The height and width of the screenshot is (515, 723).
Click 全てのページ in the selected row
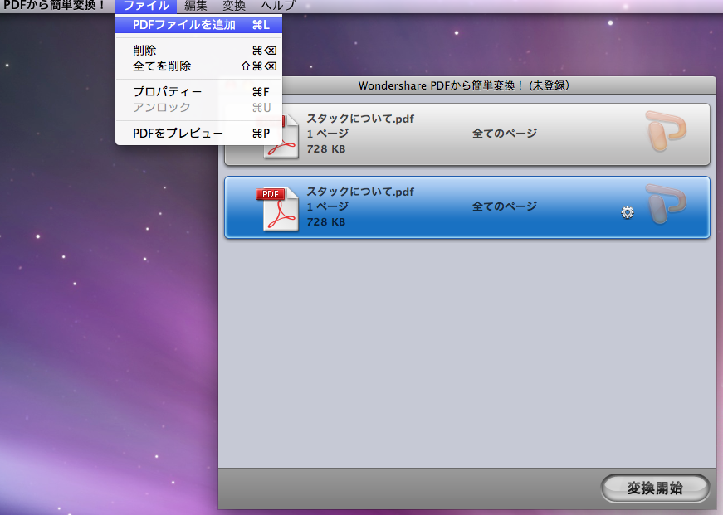505,206
